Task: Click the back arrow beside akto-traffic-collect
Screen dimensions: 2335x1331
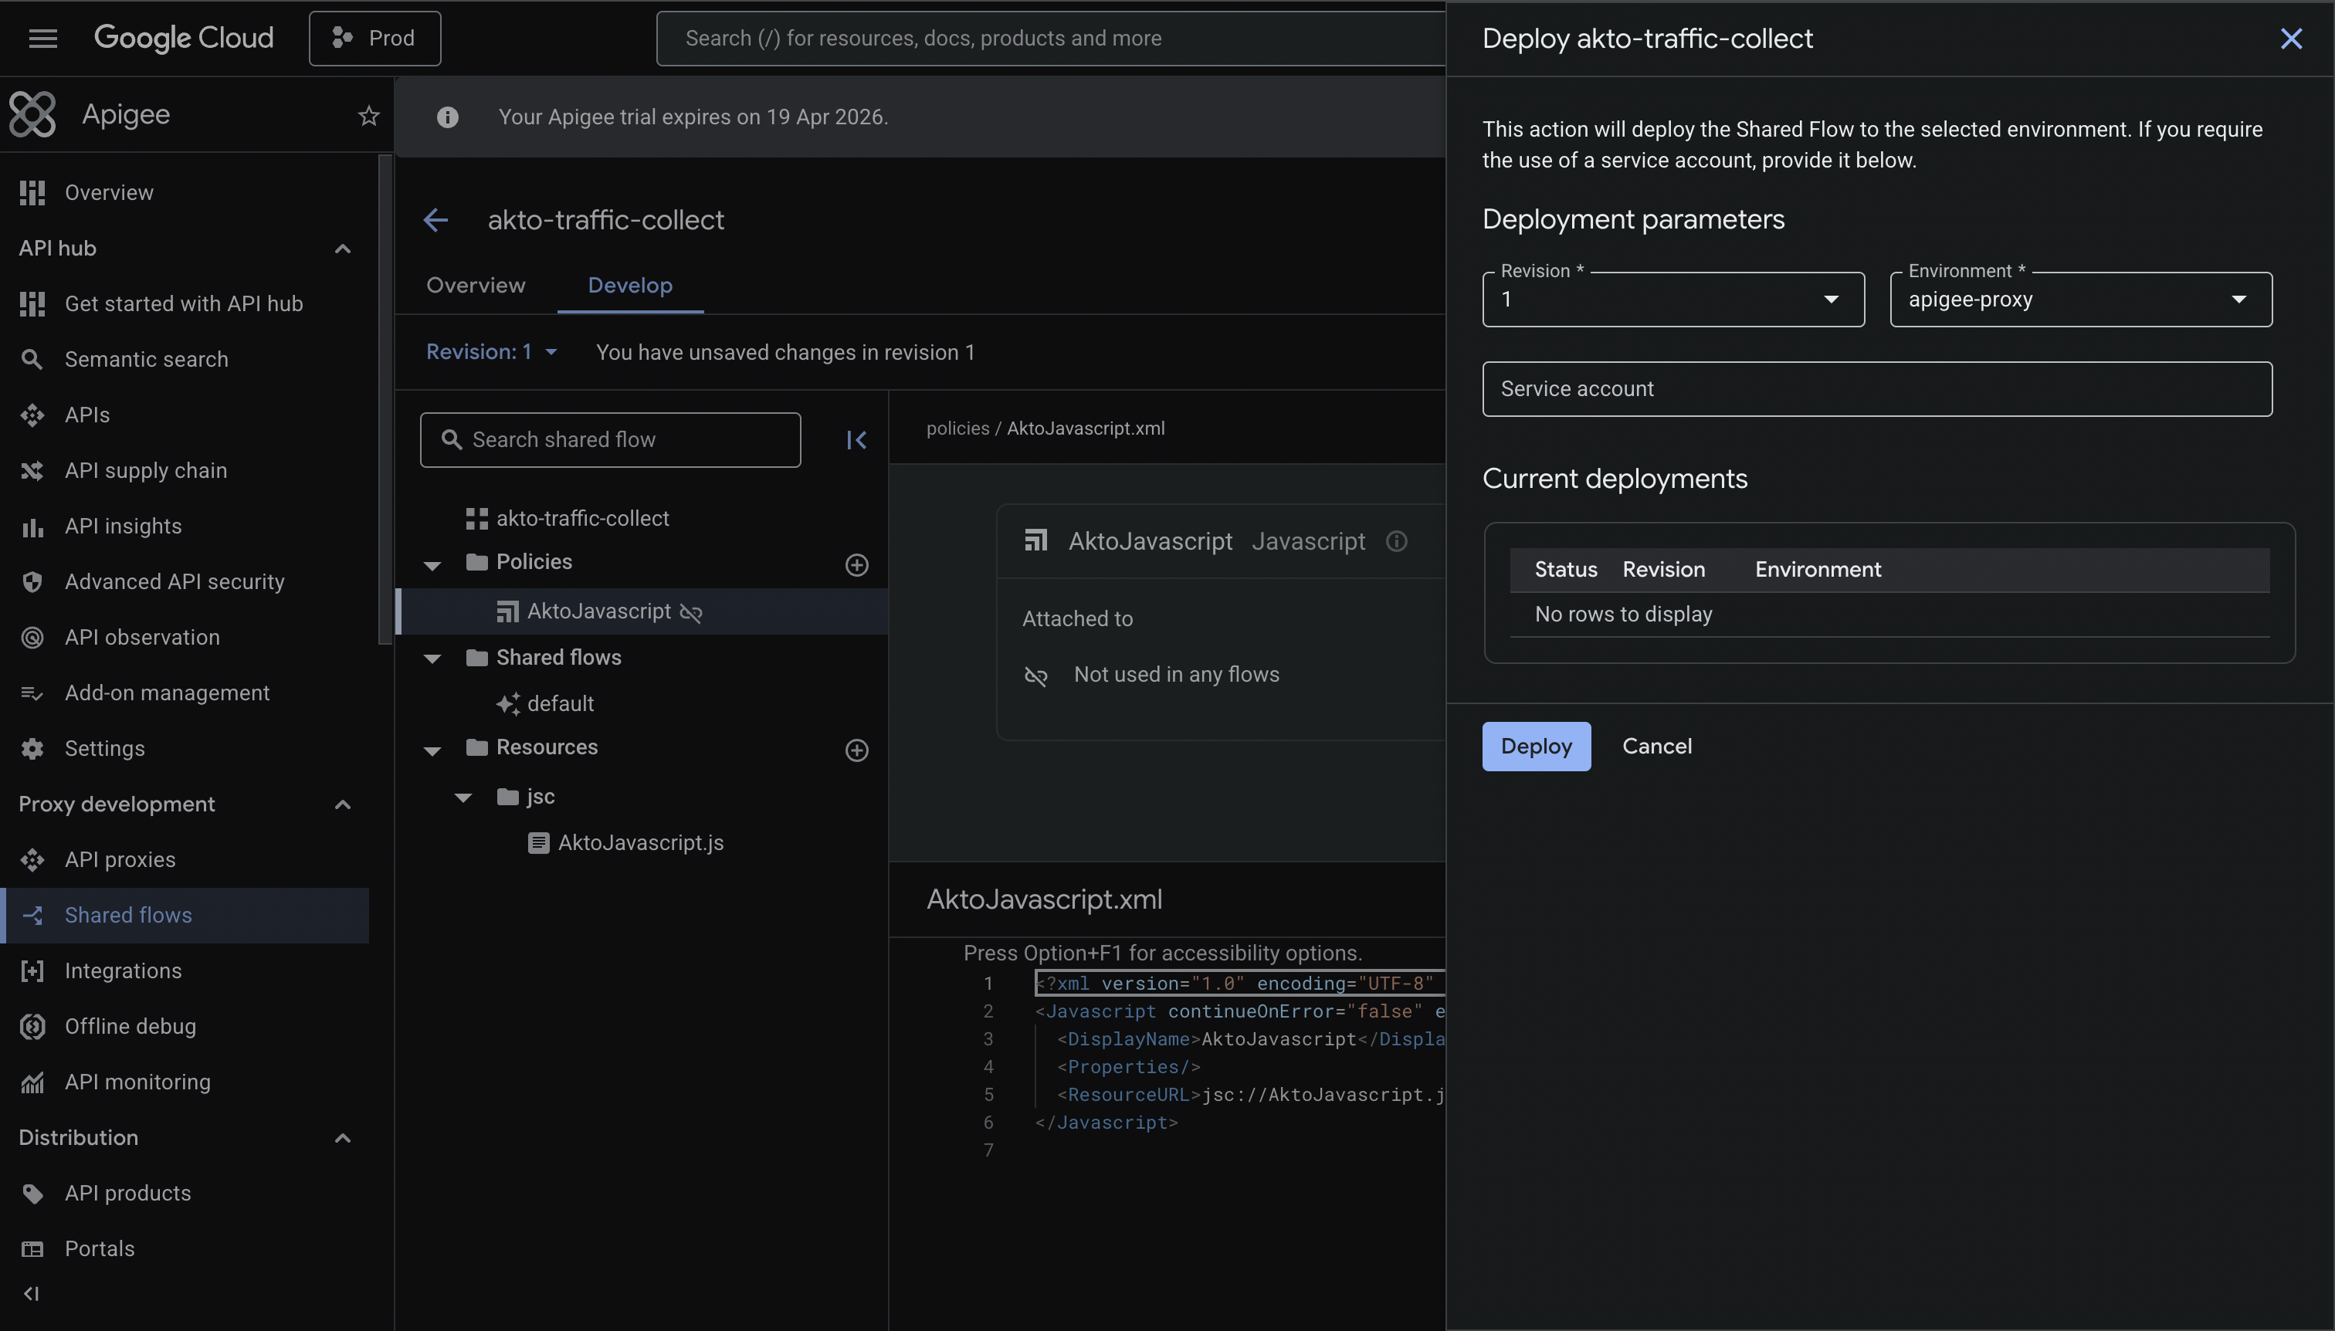Action: click(x=436, y=219)
